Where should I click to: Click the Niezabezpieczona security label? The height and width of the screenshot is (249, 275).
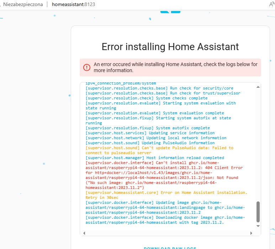coord(23,4)
